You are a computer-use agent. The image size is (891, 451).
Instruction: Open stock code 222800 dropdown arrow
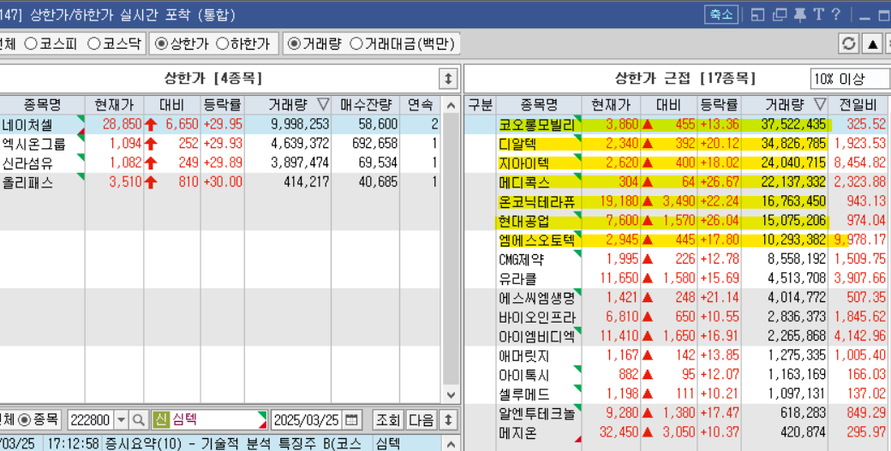(x=121, y=420)
